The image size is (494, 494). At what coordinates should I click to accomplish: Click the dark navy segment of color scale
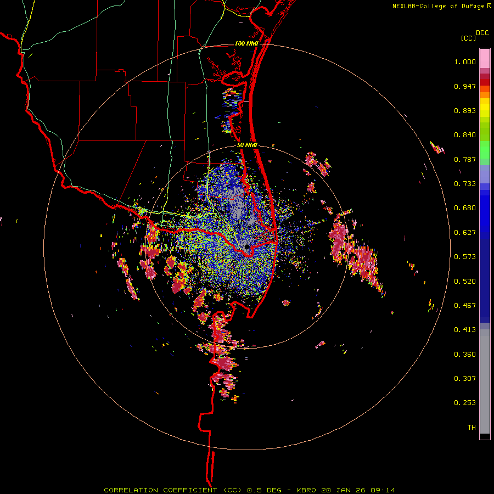485,280
